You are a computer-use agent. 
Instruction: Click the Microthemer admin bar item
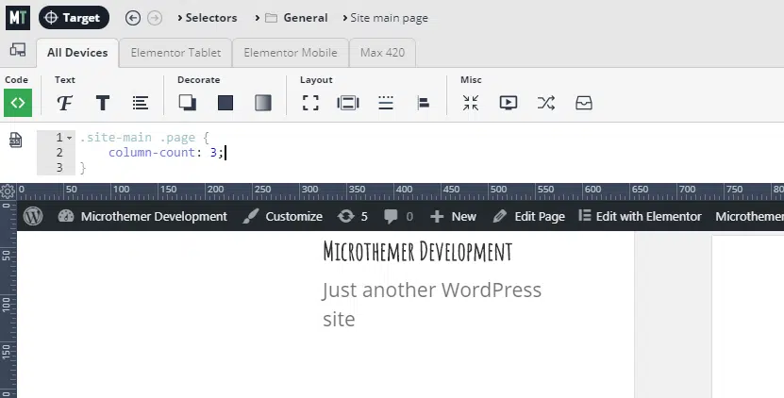coord(749,216)
